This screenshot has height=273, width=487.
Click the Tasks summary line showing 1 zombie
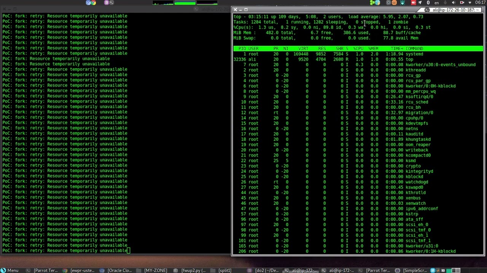(x=321, y=22)
